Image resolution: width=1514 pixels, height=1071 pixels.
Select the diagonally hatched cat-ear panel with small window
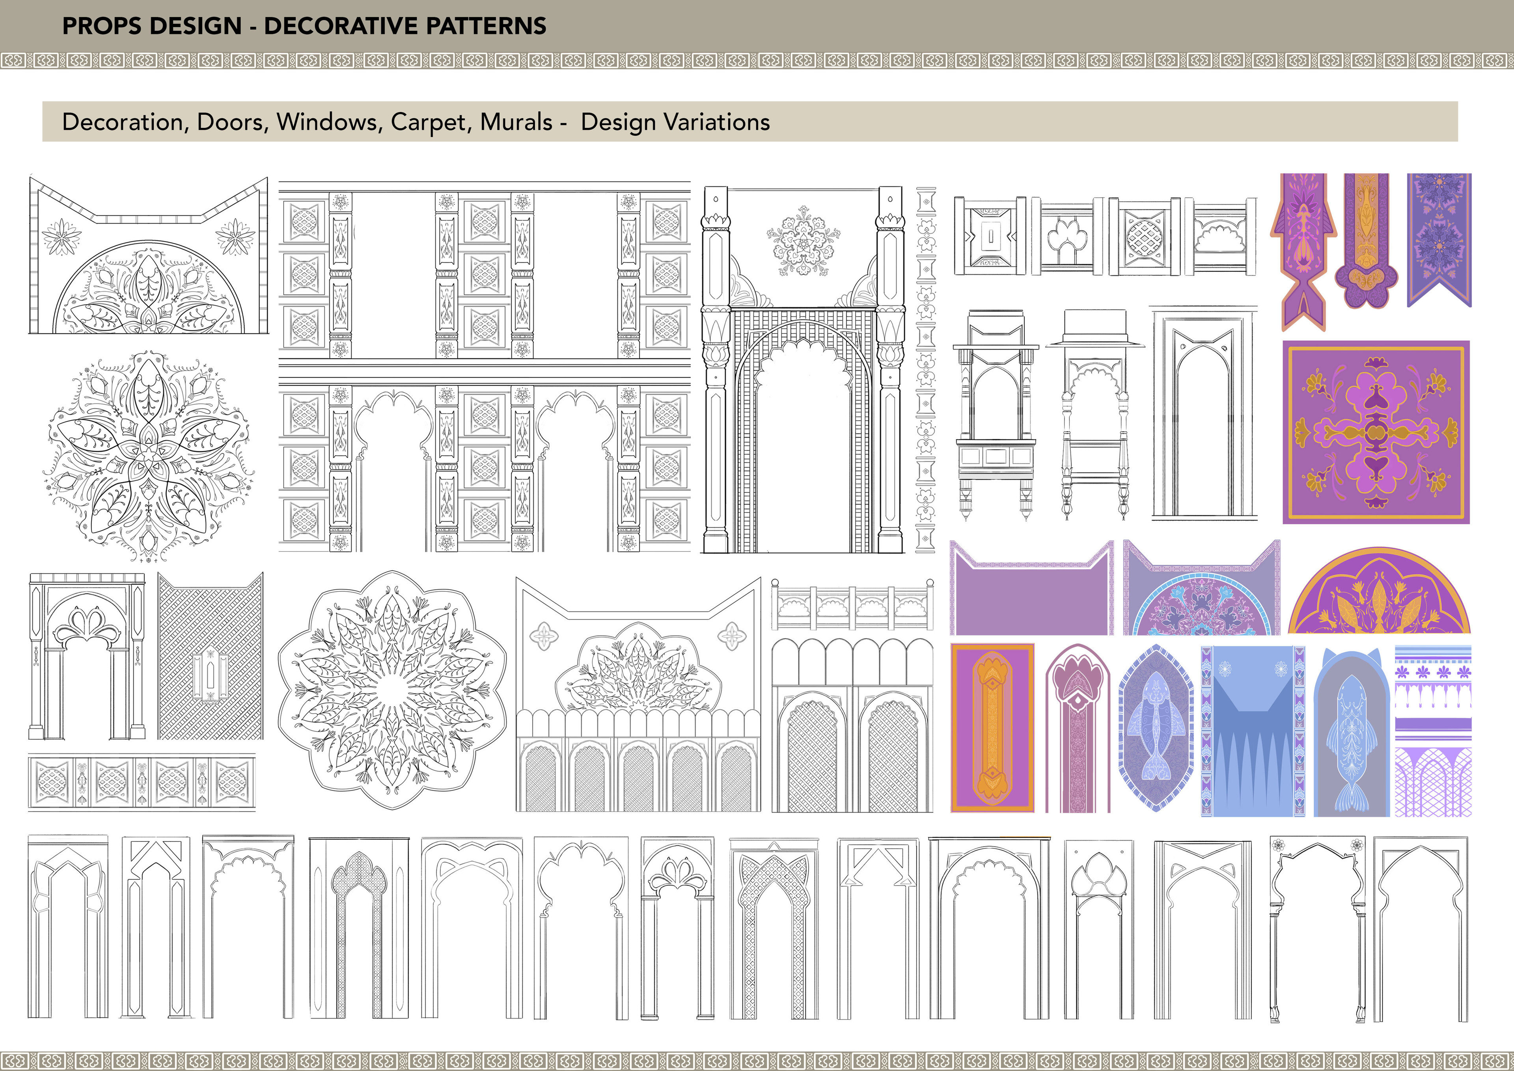[x=210, y=655]
